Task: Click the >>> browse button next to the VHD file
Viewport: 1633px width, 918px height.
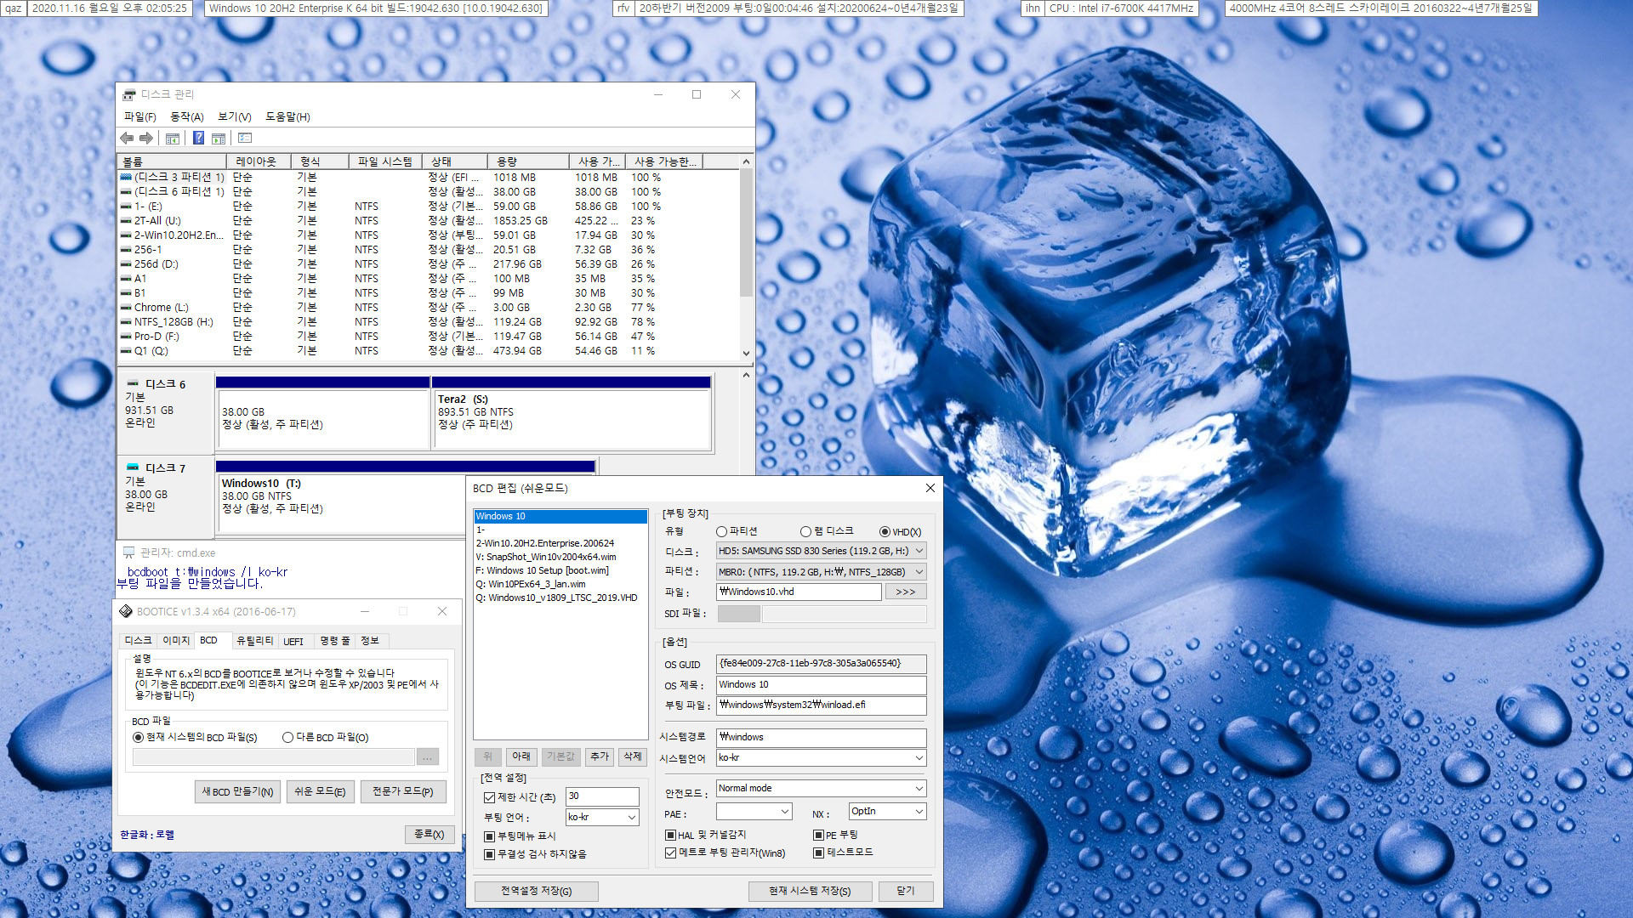Action: [906, 592]
